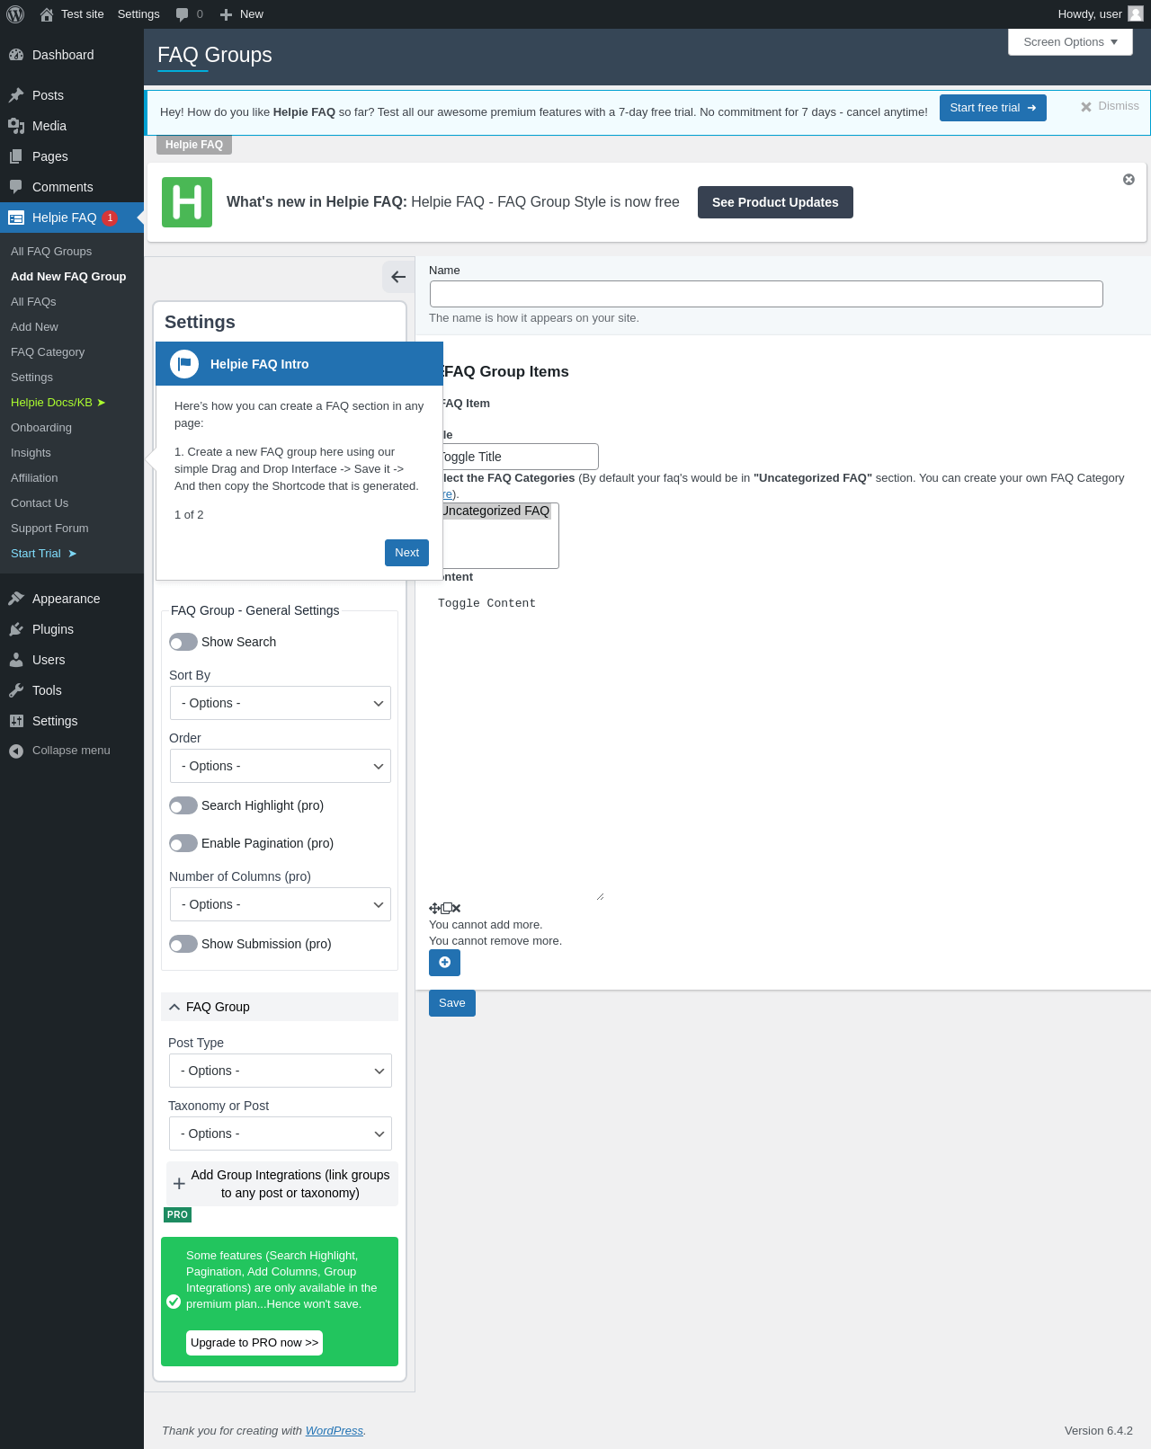Click Start free trial button
This screenshot has height=1449, width=1151.
coord(993,108)
